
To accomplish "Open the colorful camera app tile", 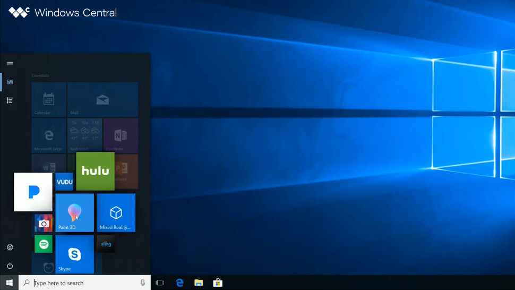I will tap(44, 223).
